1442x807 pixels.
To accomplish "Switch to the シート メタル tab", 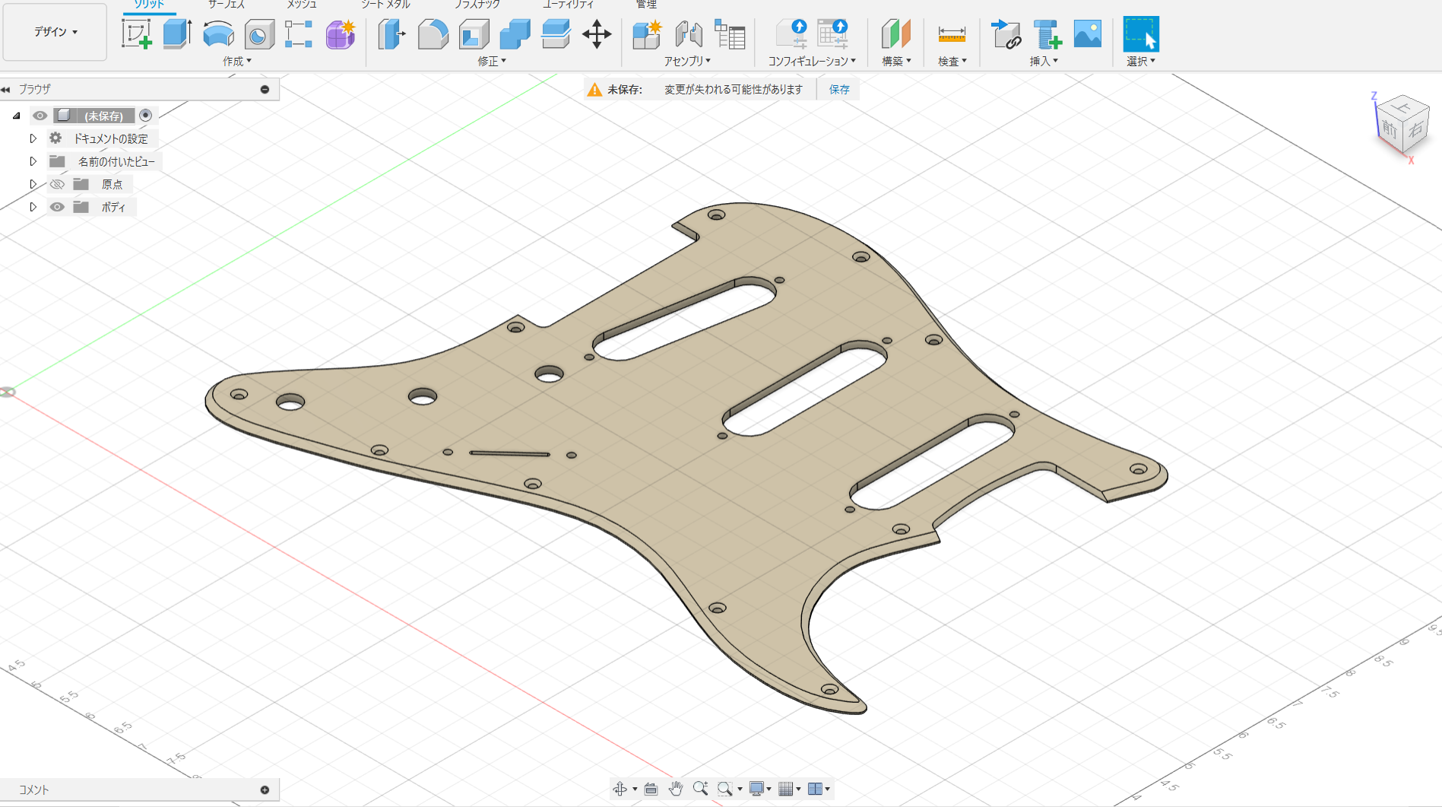I will [x=385, y=5].
